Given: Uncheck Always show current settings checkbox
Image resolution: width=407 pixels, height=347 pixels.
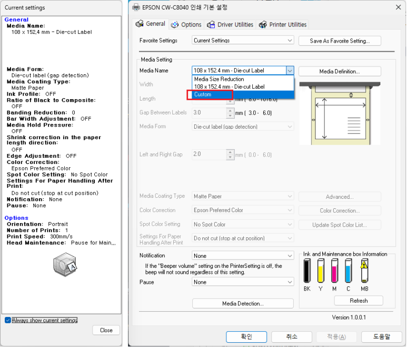Looking at the screenshot, I should tap(8, 320).
